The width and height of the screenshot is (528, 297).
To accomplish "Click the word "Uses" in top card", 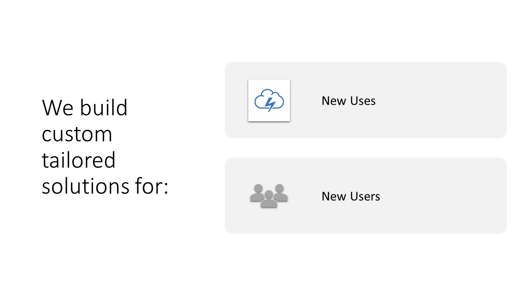I will click(363, 101).
